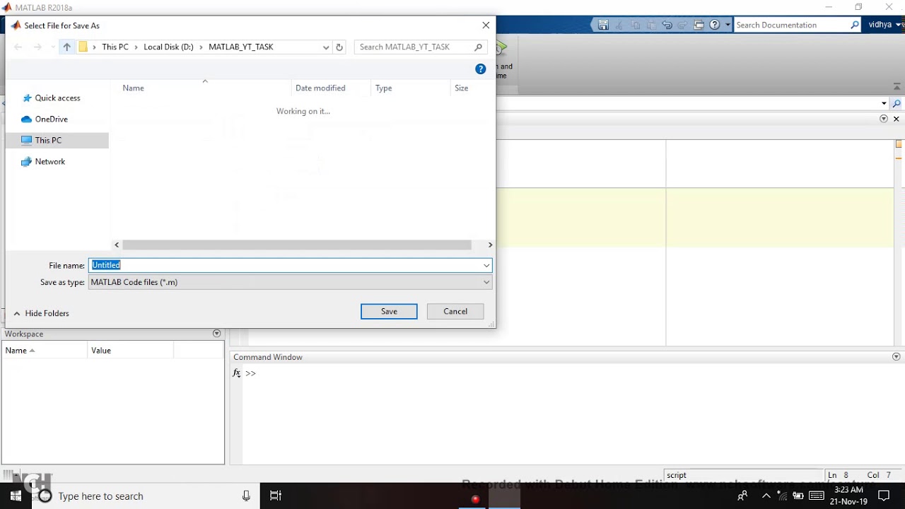This screenshot has width=905, height=509.
Task: Click the Windows Start button
Action: (16, 496)
